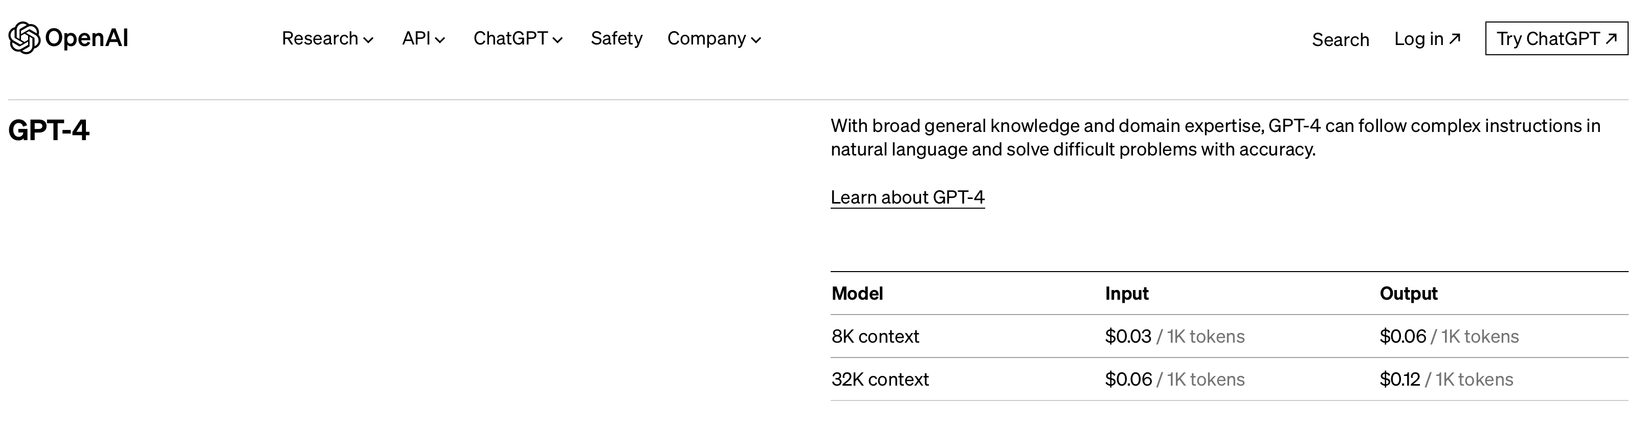The width and height of the screenshot is (1646, 446).
Task: Click the chevron beside ChatGPT menu
Action: pyautogui.click(x=558, y=40)
